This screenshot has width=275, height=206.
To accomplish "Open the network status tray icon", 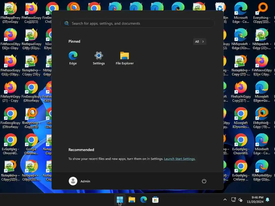I will (233, 200).
